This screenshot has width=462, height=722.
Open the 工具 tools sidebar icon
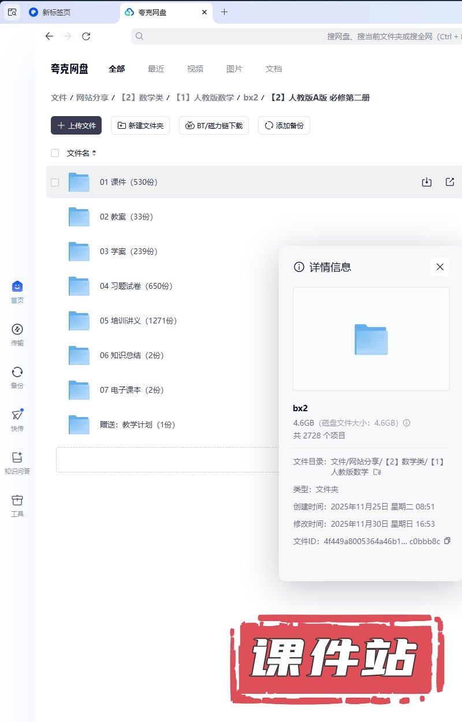tap(17, 505)
